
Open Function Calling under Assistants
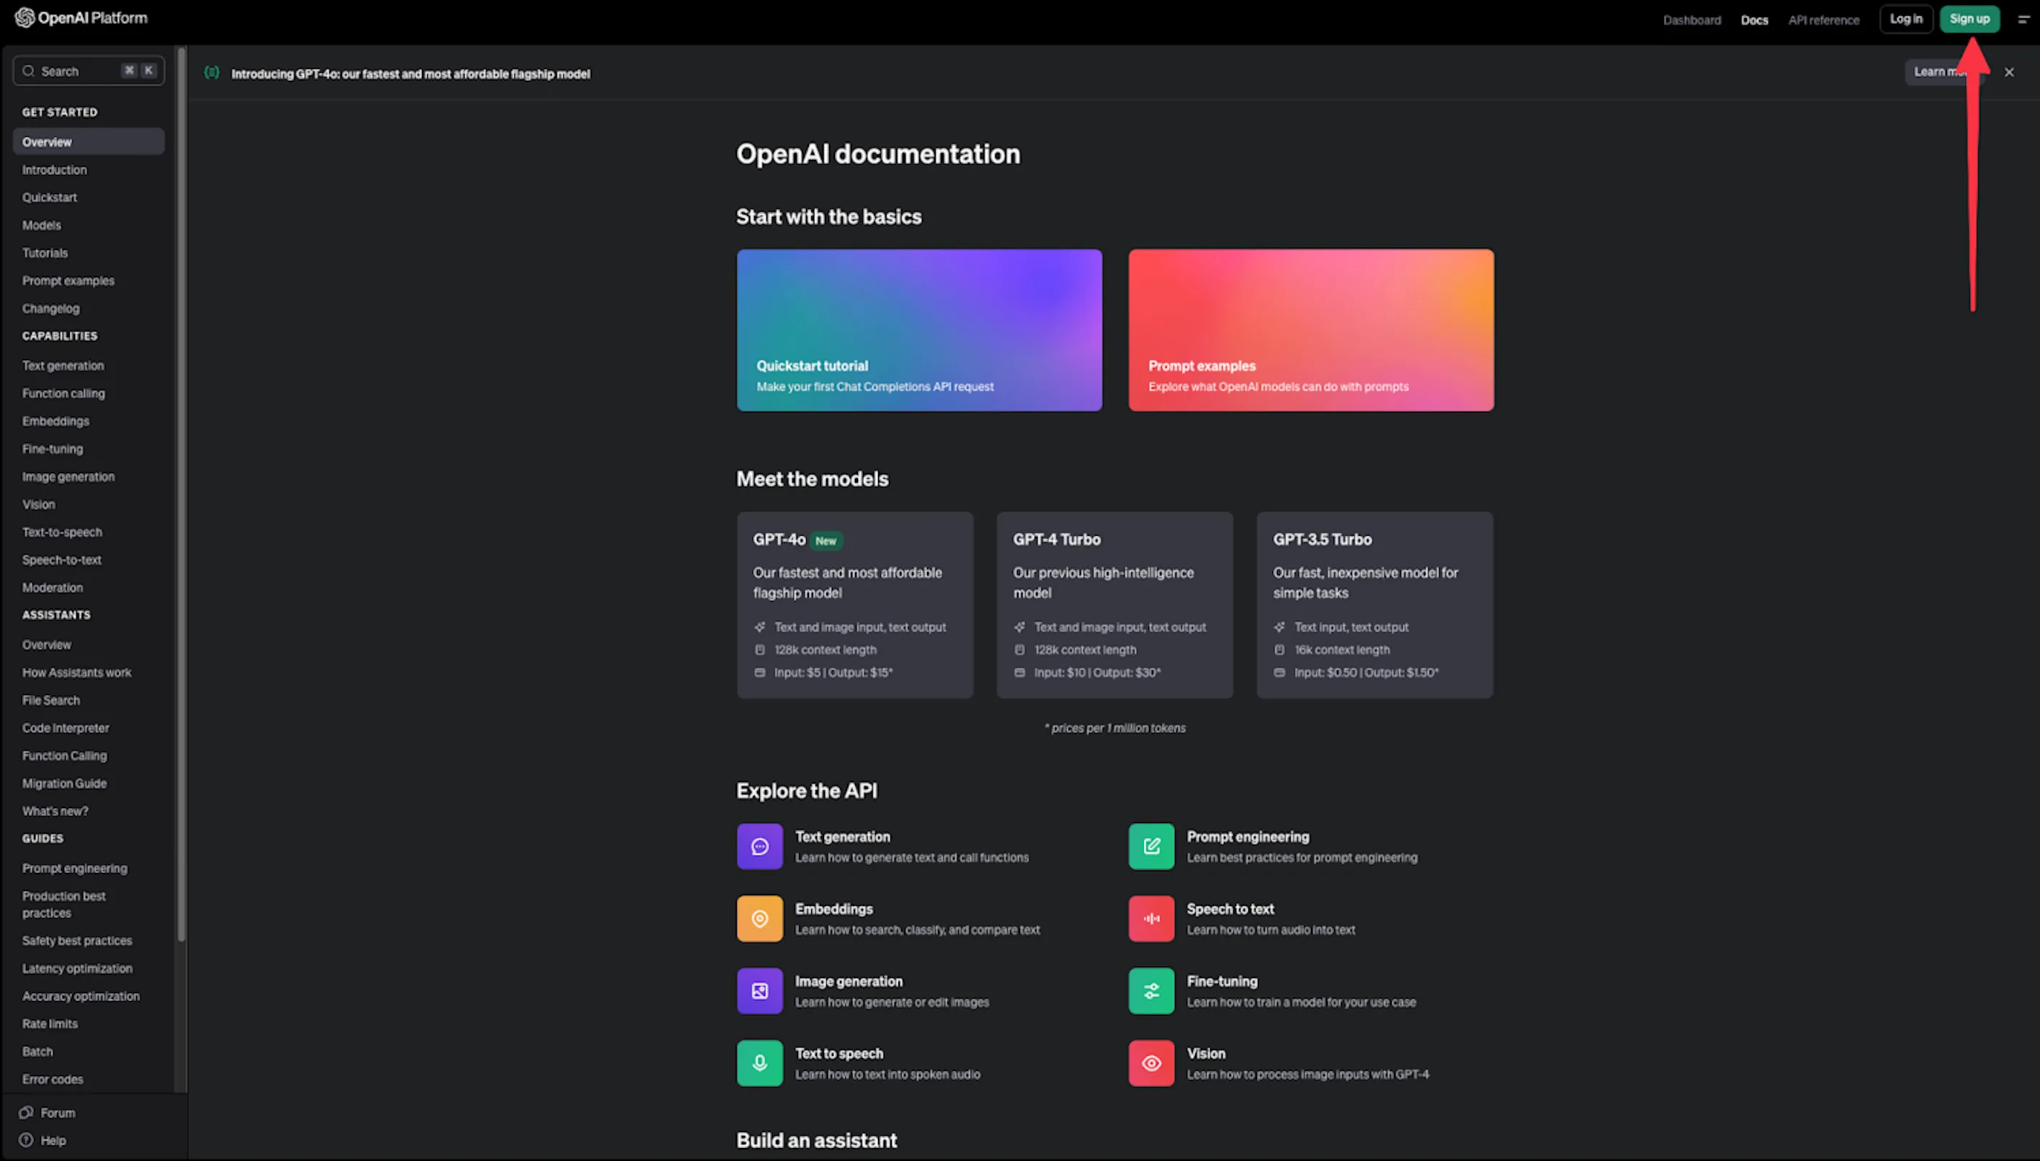(x=64, y=756)
